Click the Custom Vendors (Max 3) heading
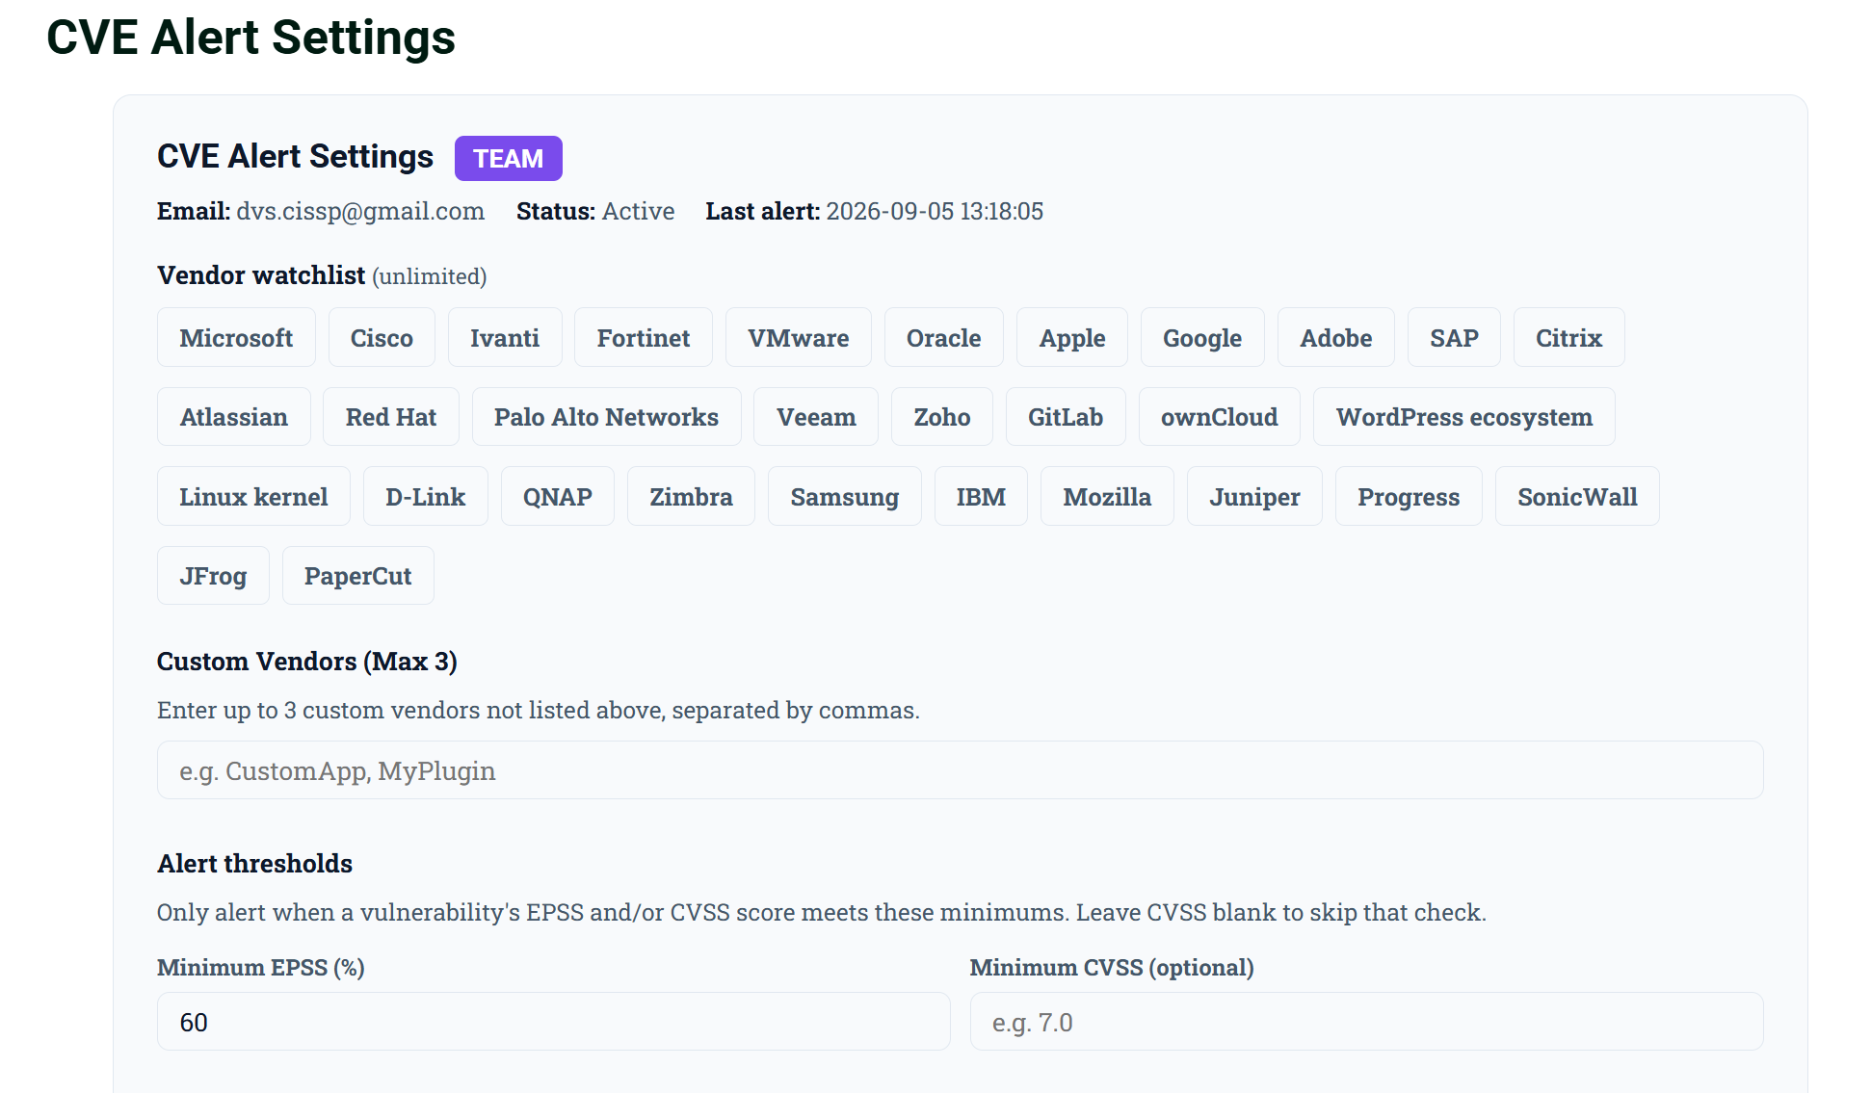Image resolution: width=1871 pixels, height=1093 pixels. [x=307, y=662]
